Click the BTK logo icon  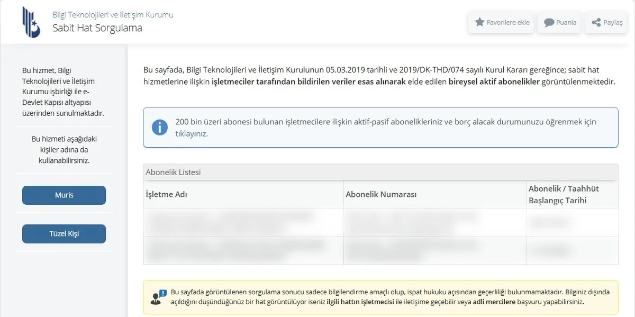click(x=31, y=22)
